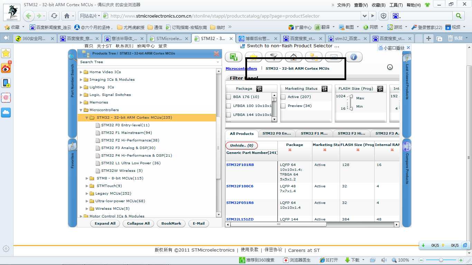The image size is (472, 265).
Task: Check the BGA 176 (10) package checkbox
Action: [x=228, y=97]
